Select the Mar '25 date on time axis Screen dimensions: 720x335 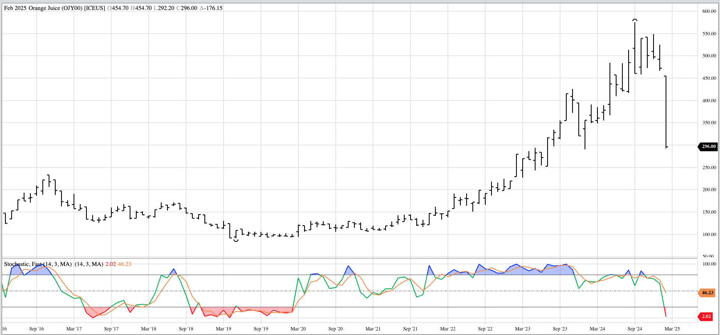[672, 329]
